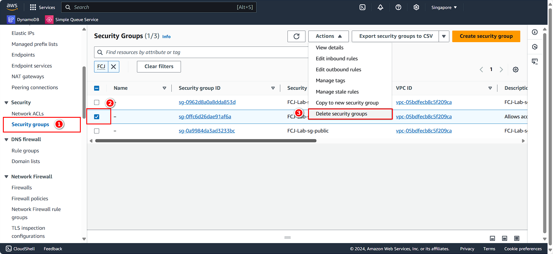Open Elastic IPs in the sidebar
The height and width of the screenshot is (254, 553).
pyautogui.click(x=23, y=33)
